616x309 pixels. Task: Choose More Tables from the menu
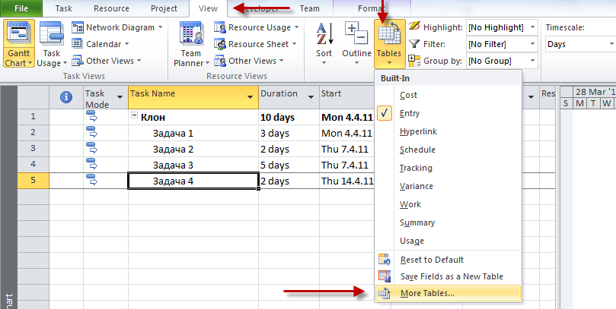pos(426,293)
